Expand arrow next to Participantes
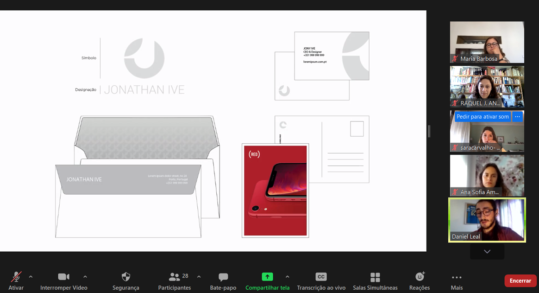Viewport: 539px width, 293px height. 199,276
